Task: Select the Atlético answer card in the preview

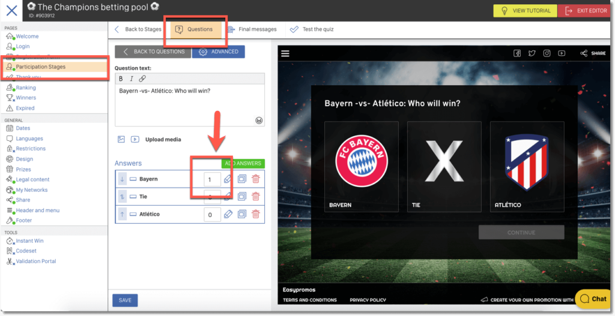Action: pyautogui.click(x=527, y=167)
